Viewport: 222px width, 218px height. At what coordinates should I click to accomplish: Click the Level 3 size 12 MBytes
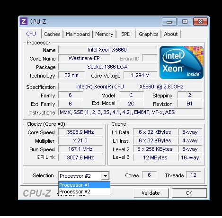(155, 157)
